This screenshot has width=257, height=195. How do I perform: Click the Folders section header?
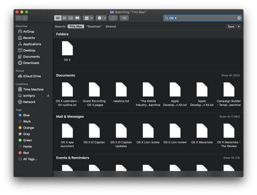62,34
